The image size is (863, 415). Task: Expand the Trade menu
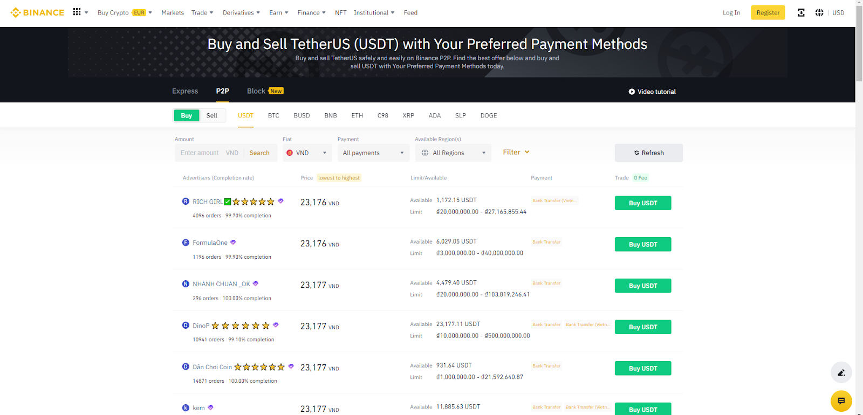[202, 12]
